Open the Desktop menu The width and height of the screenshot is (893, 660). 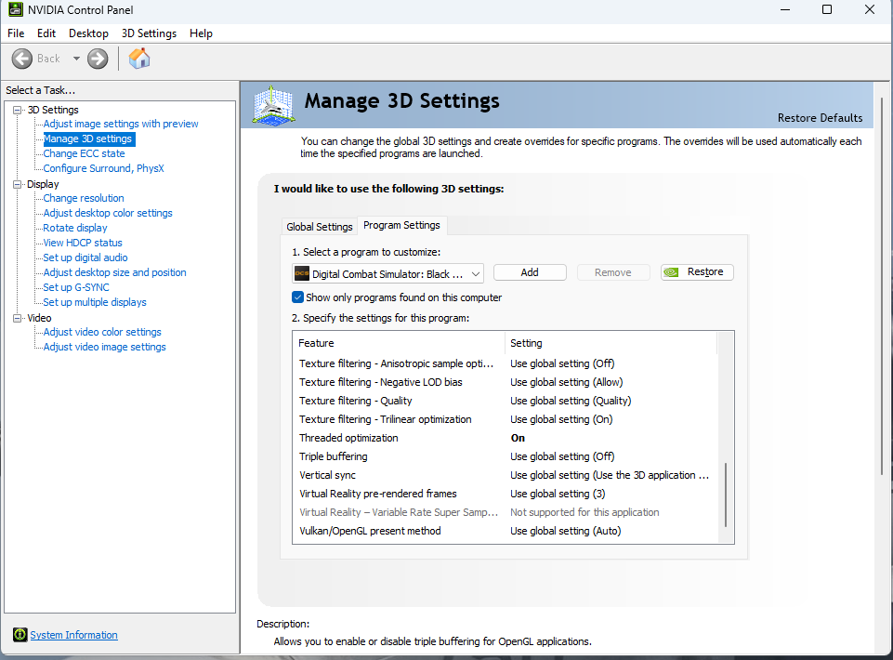88,33
